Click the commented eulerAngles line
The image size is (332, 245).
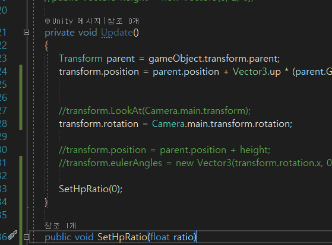(x=195, y=163)
